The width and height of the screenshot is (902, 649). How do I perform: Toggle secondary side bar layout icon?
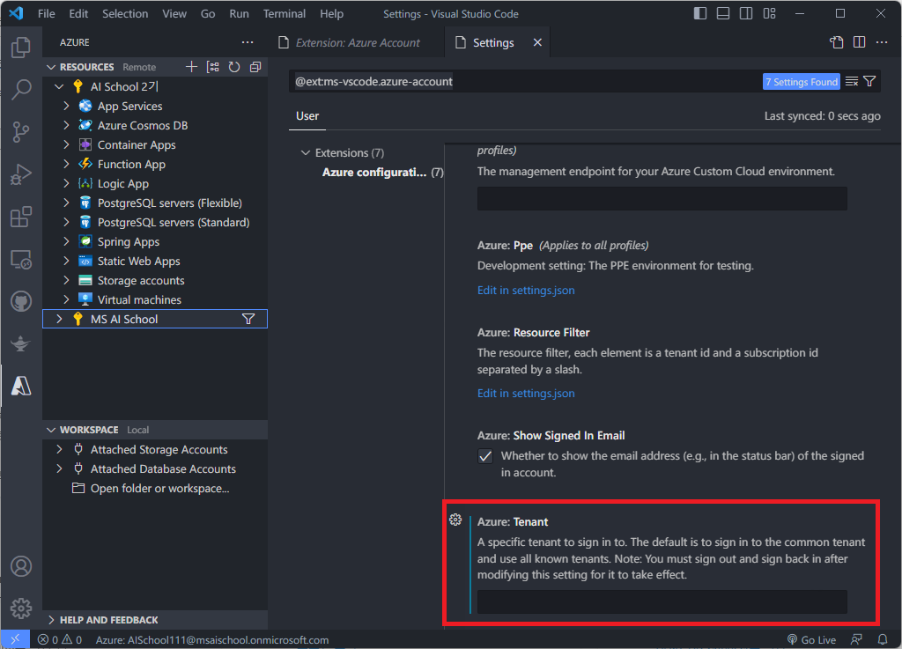coord(746,13)
